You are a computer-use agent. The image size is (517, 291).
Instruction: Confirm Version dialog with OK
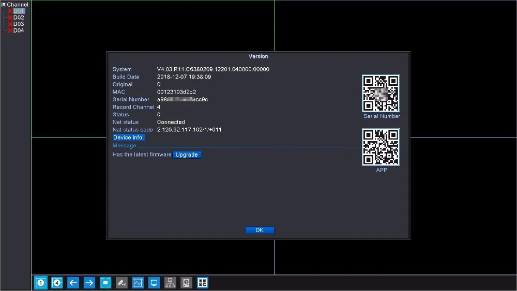click(260, 230)
